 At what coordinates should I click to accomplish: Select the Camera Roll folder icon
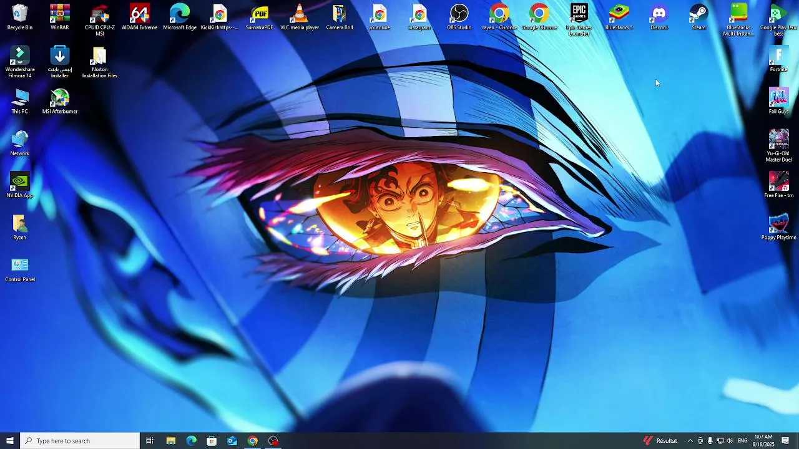pos(340,17)
